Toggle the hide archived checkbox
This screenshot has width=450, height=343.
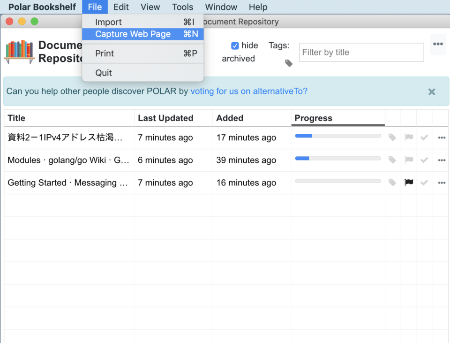click(235, 46)
